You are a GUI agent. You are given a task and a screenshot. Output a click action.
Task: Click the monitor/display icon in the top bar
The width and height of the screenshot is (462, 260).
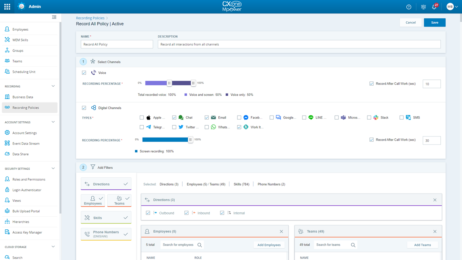pos(423,6)
